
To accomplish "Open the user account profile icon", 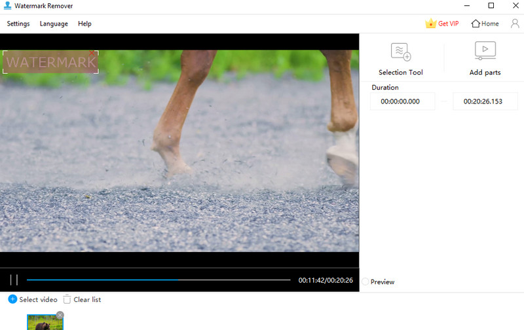I will (x=515, y=24).
